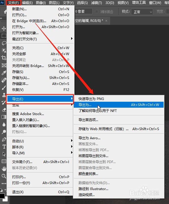The width and height of the screenshot is (169, 204).
Task: Choose 导出首选项... entry
Action: pos(119,120)
